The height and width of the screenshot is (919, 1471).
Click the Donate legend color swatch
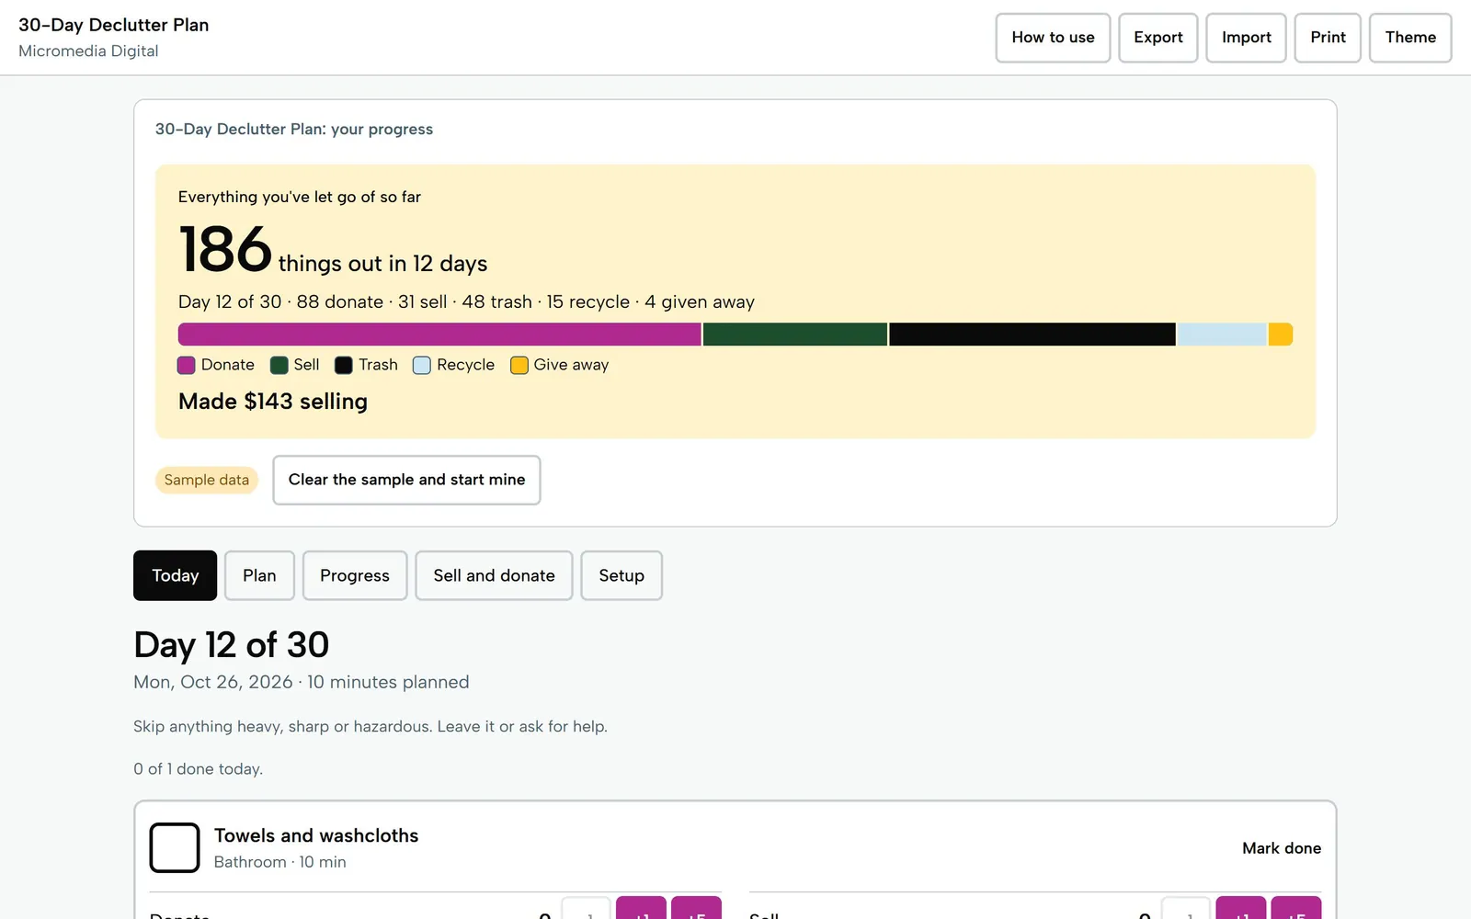[x=187, y=365]
